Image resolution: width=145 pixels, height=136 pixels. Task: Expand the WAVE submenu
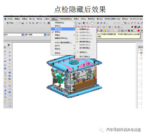(x=63, y=46)
